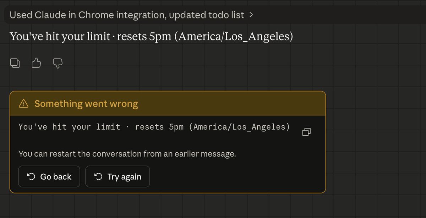Give the response a thumbs down
Screen dimensions: 426x218
click(58, 63)
